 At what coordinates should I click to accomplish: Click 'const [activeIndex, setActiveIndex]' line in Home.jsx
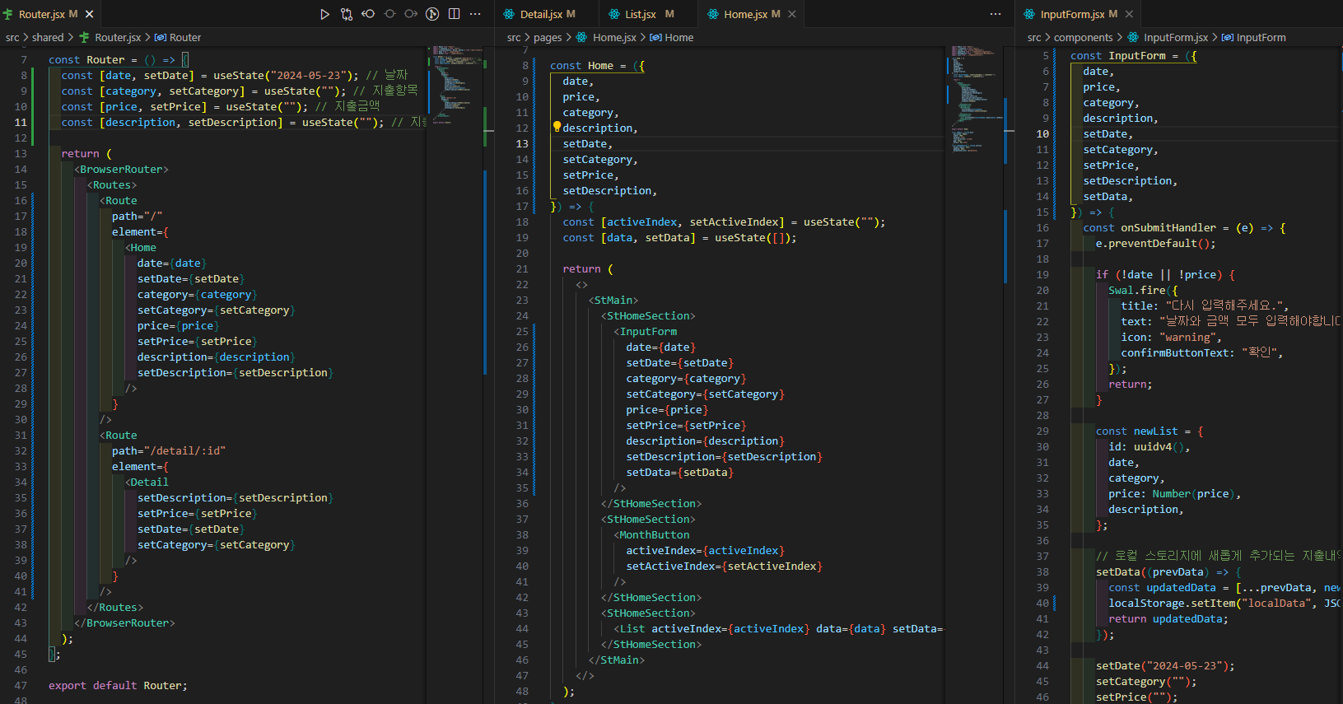pyautogui.click(x=724, y=221)
